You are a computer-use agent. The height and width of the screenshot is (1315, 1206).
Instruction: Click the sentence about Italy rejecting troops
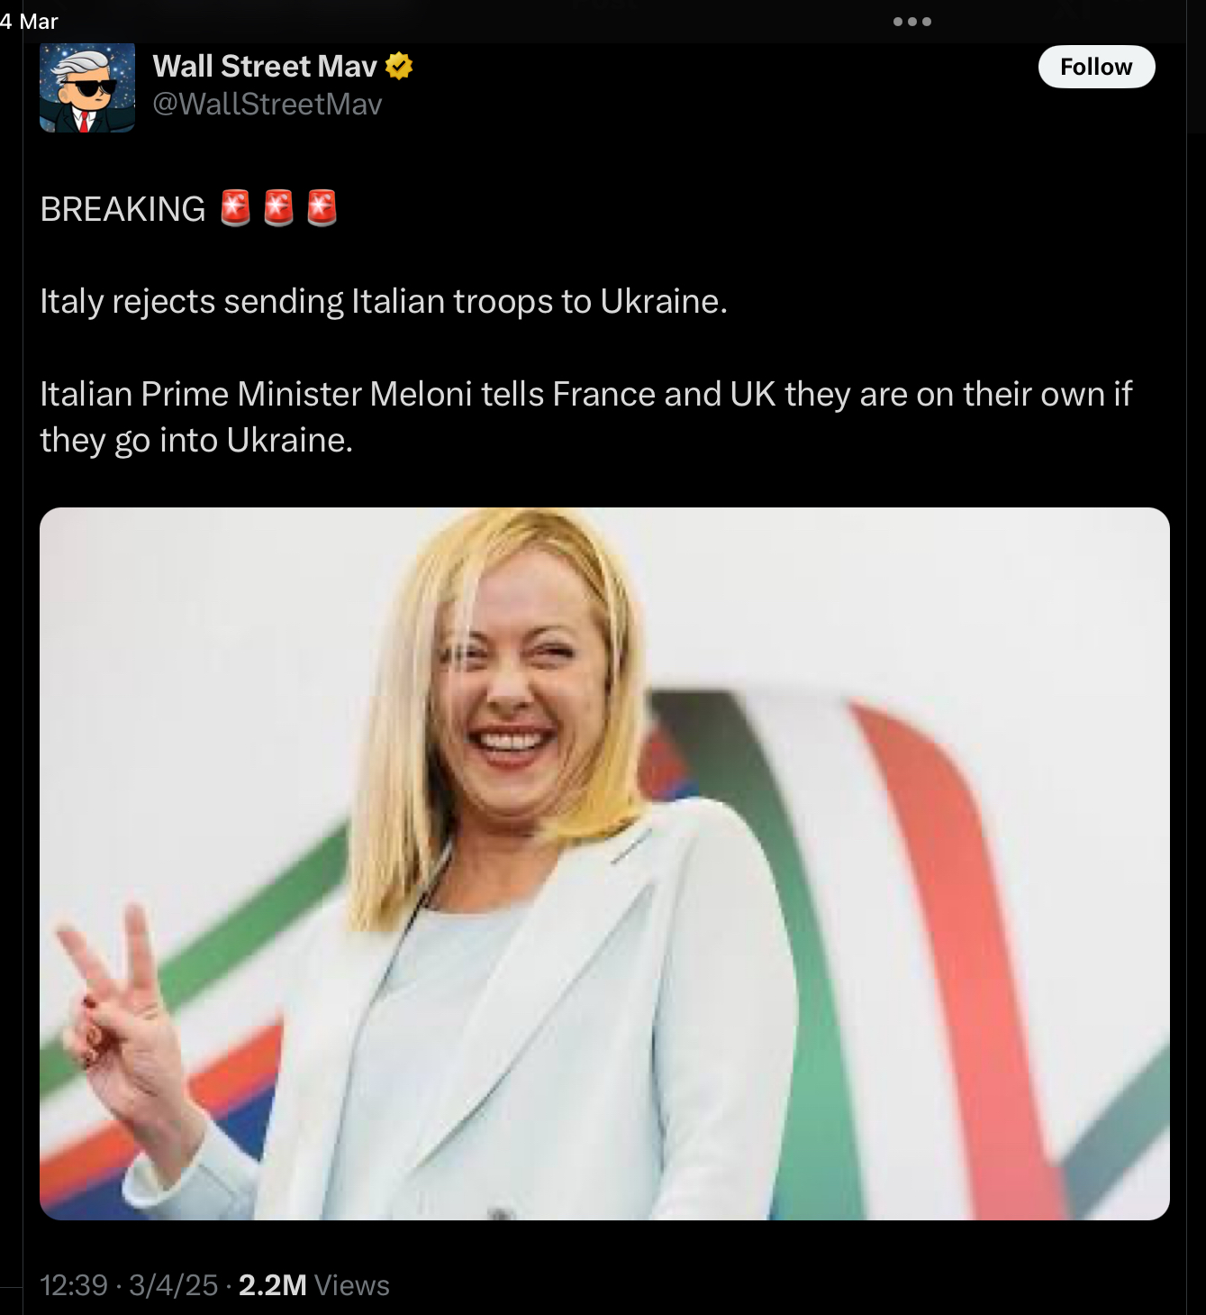click(x=384, y=302)
